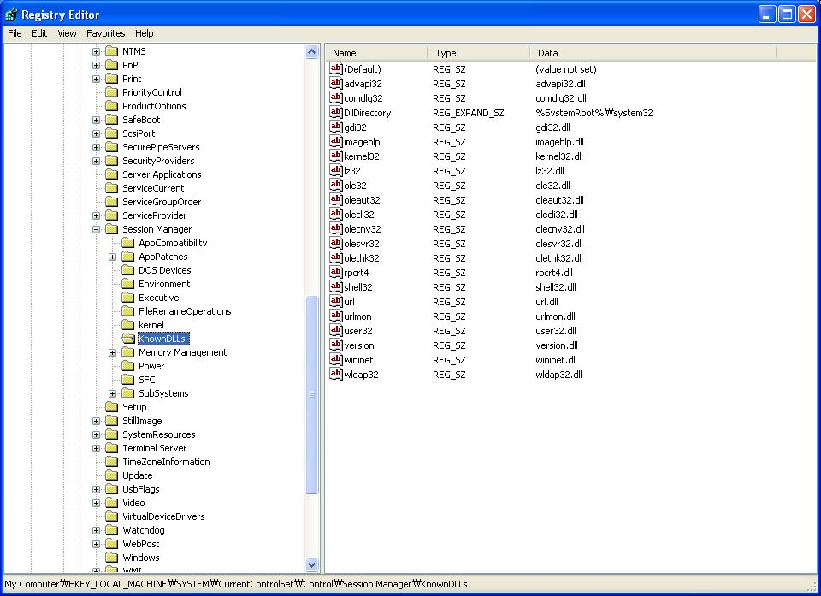821x596 pixels.
Task: Click the string icon of shell32 value
Action: point(335,286)
